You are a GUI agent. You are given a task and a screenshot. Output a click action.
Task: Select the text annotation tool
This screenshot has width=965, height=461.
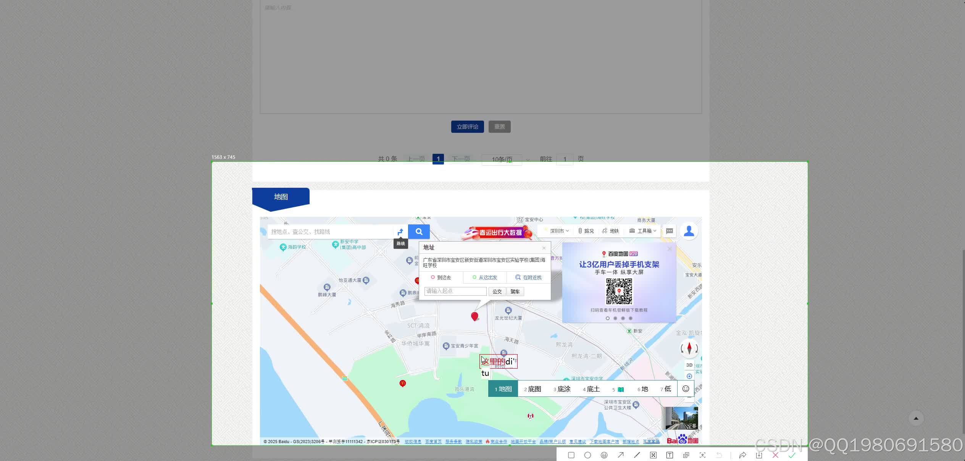pyautogui.click(x=670, y=455)
